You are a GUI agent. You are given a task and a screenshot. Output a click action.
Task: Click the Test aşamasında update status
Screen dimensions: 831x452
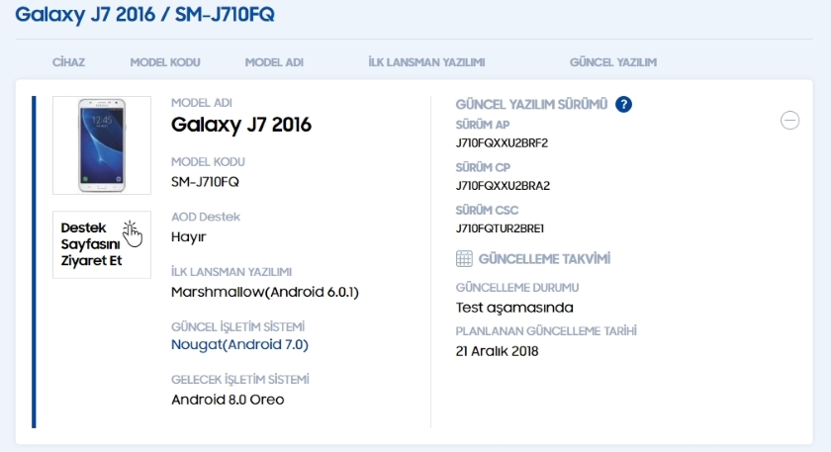514,308
